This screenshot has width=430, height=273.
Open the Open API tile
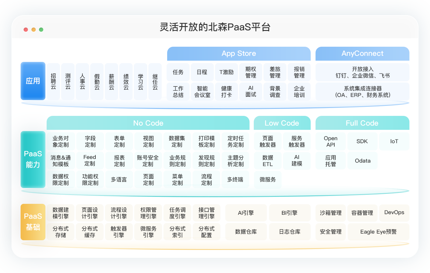(331, 141)
